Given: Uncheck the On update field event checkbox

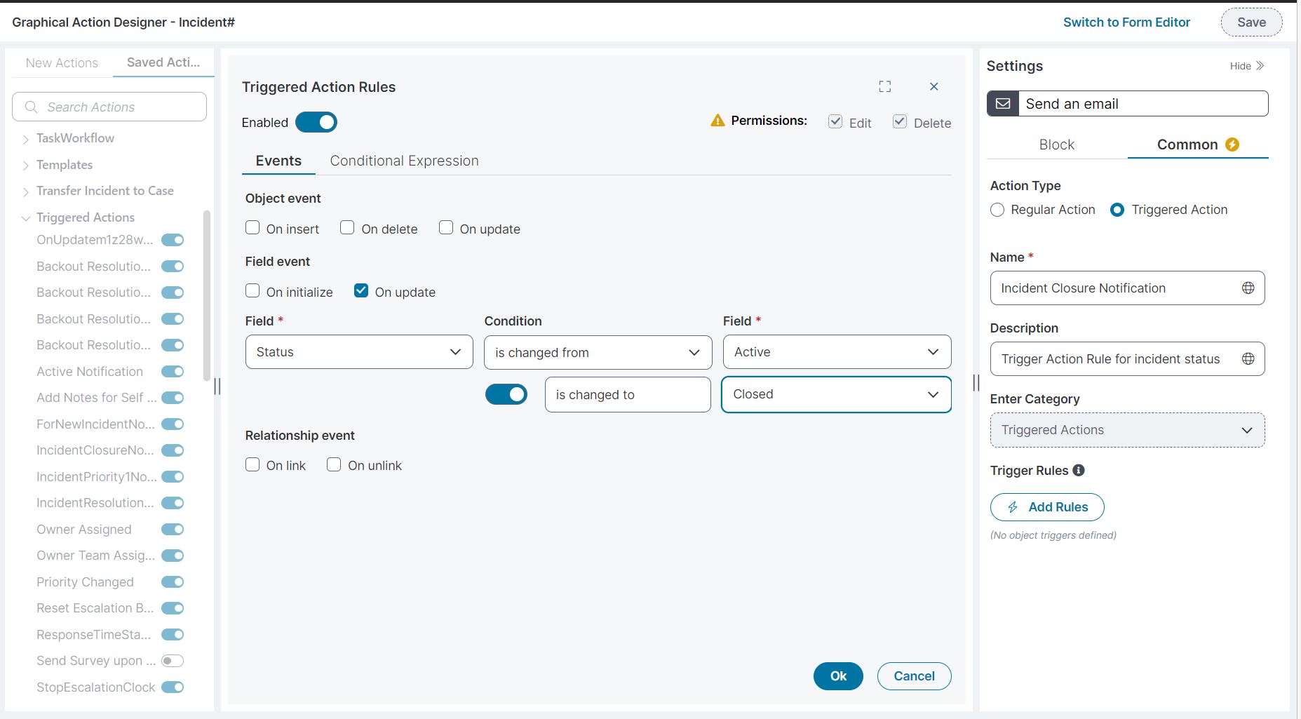Looking at the screenshot, I should tap(360, 290).
